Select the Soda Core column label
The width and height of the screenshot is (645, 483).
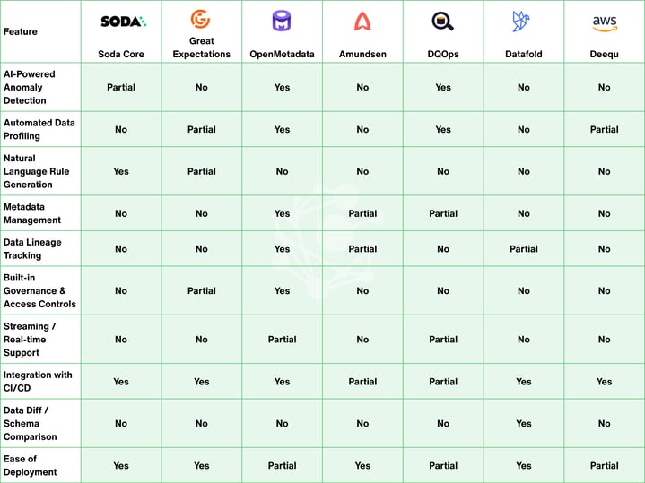[x=121, y=55]
